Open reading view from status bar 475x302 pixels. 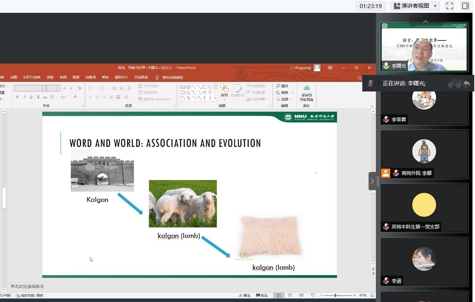point(301,295)
